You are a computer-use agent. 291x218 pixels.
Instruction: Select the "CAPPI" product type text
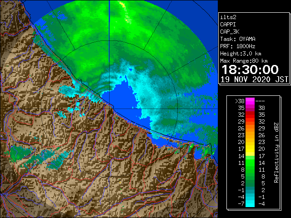click(228, 25)
